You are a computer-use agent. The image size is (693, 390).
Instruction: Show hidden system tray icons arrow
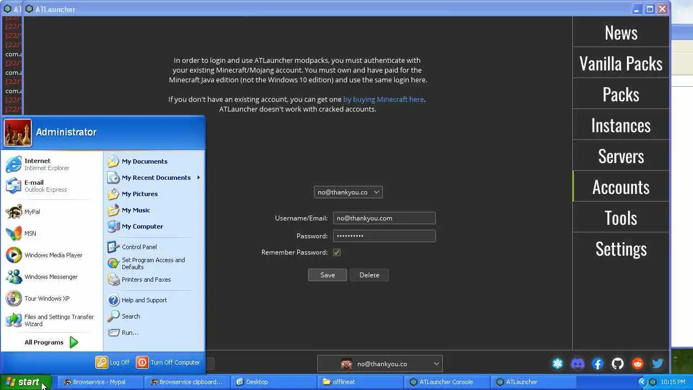point(642,382)
